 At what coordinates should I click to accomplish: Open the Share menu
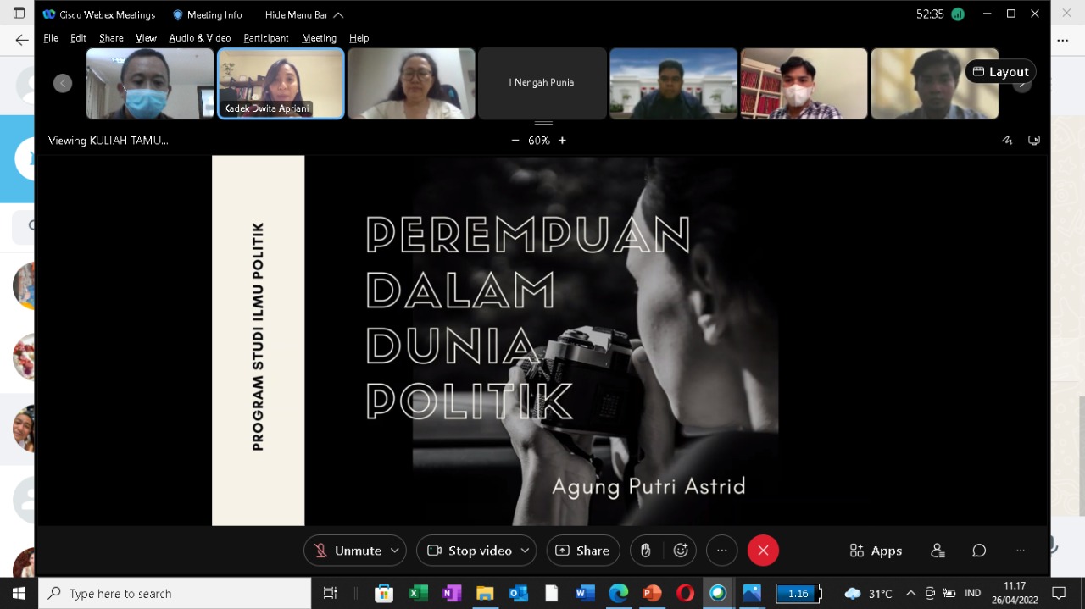[111, 38]
